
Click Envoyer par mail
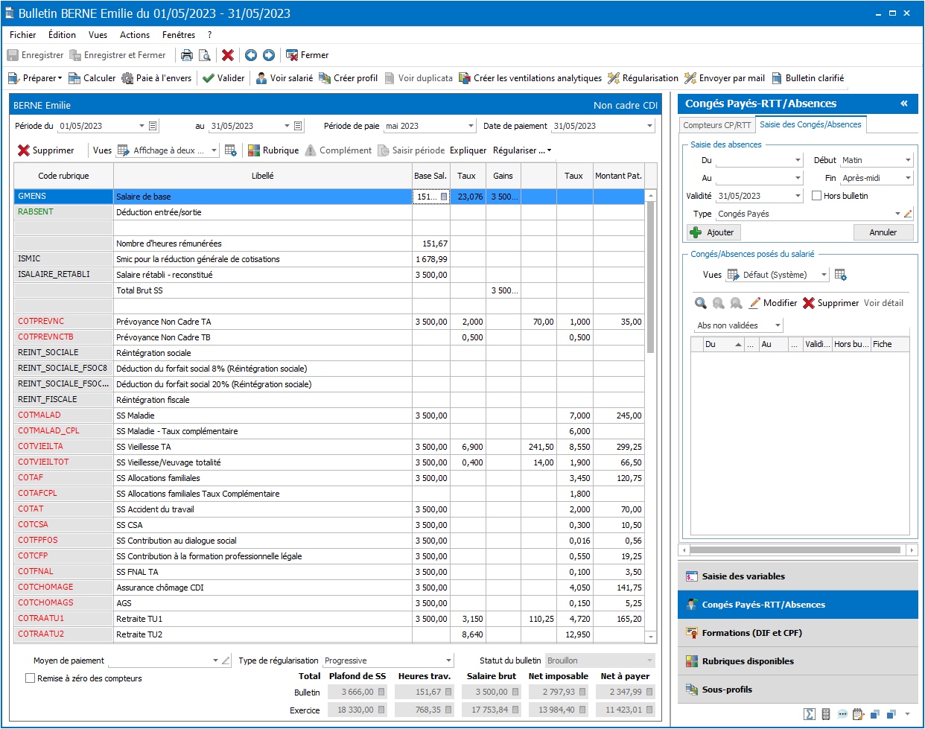pos(725,78)
